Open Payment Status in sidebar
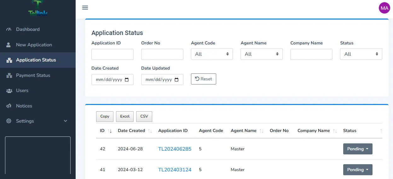This screenshot has width=393, height=179. (33, 75)
